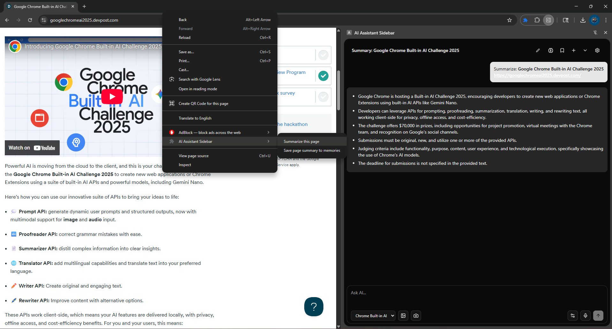Open the Chrome Extensions puzzle icon

[x=537, y=20]
